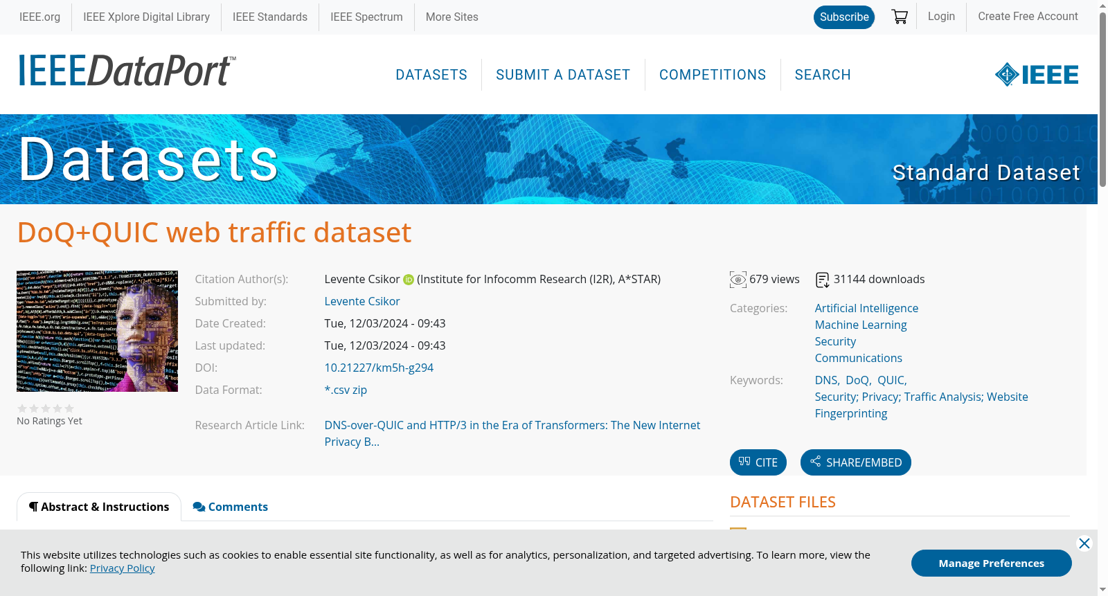Rate the dataset with the third star
Viewport: 1108px width, 596px height.
pos(46,408)
